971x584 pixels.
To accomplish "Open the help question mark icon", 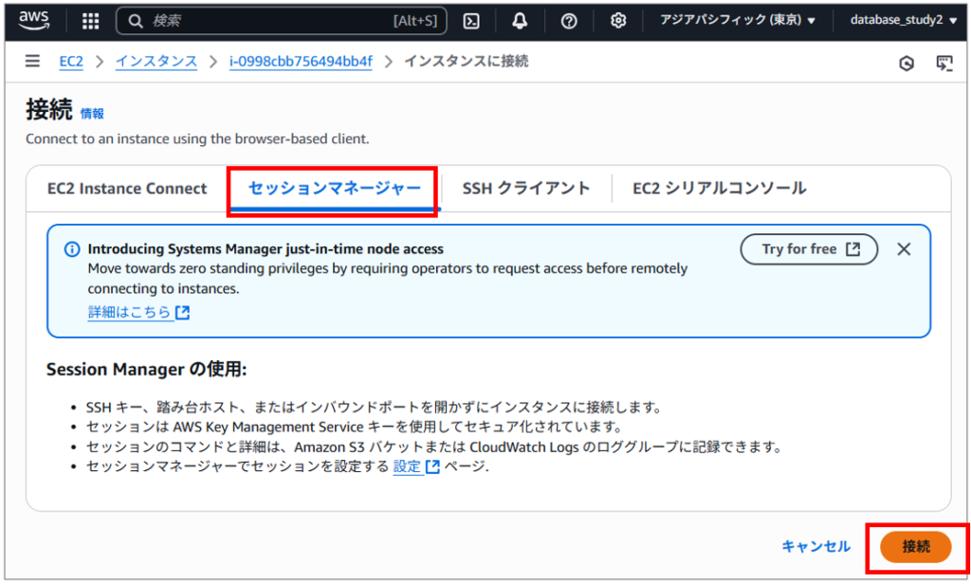I will [569, 21].
